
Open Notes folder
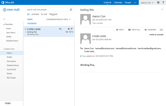pyautogui.click(x=9, y=73)
